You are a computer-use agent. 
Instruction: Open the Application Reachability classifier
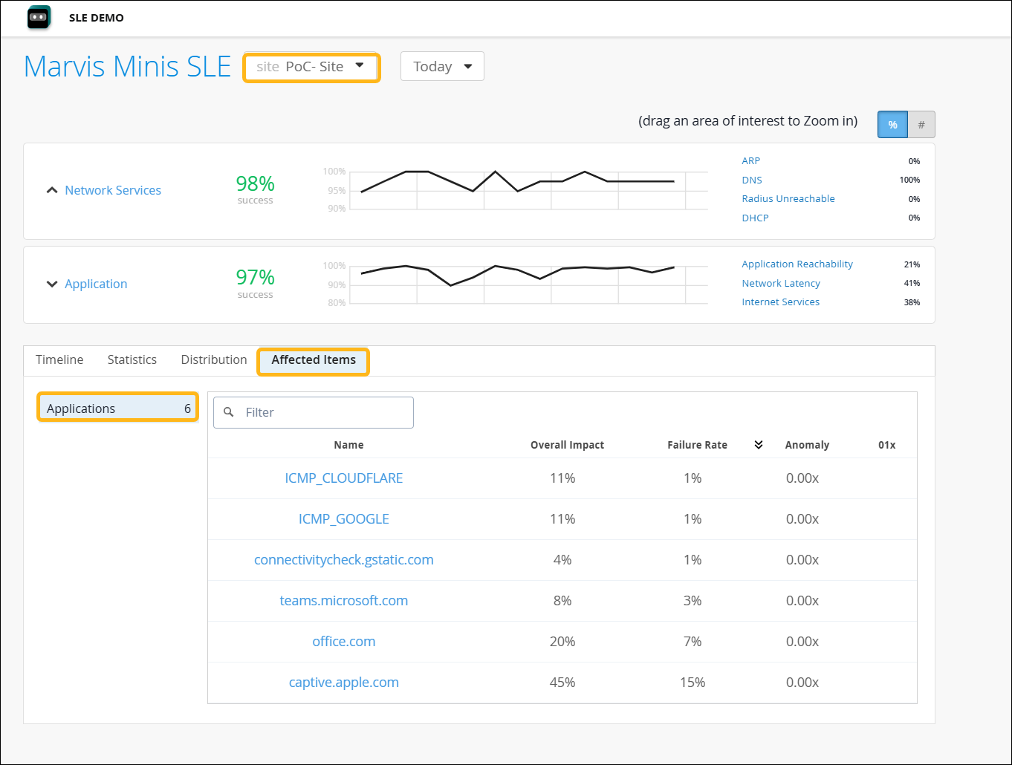[797, 264]
